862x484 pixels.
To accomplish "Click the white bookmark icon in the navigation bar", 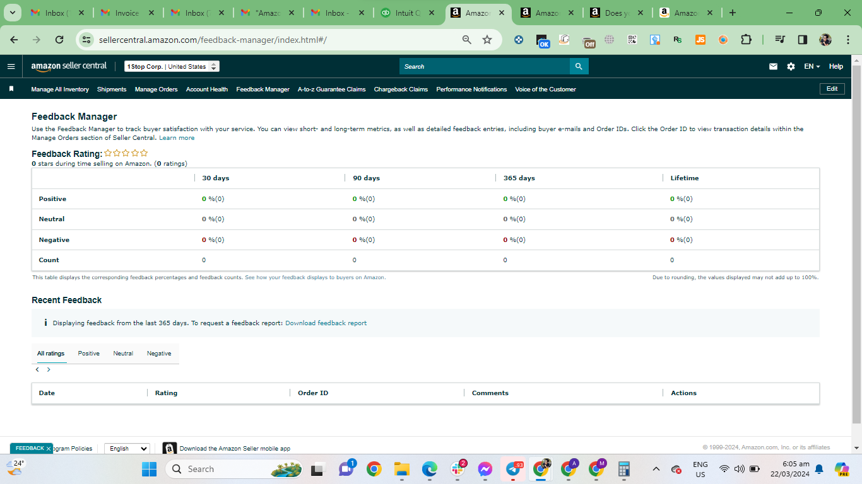I will [11, 89].
